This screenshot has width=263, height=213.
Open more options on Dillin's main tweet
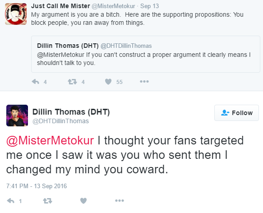click(x=120, y=200)
